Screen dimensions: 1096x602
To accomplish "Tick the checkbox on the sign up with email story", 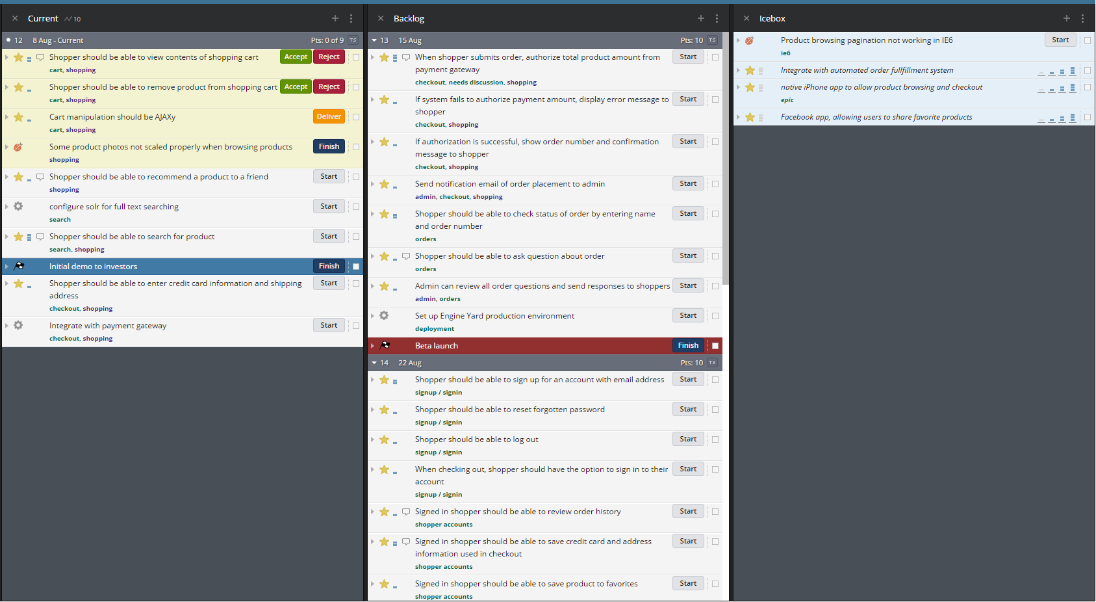I will pyautogui.click(x=715, y=379).
